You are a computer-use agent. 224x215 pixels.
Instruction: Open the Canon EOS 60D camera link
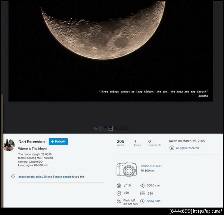[x=151, y=166]
